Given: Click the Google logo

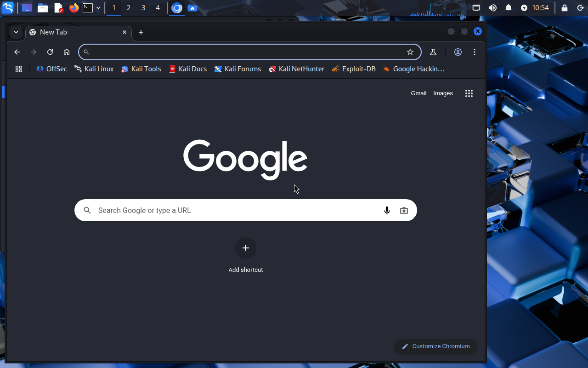Looking at the screenshot, I should (245, 160).
